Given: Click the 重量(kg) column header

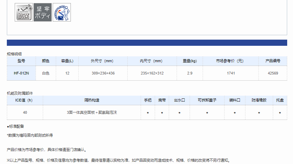Looking at the screenshot, I should (x=190, y=61).
